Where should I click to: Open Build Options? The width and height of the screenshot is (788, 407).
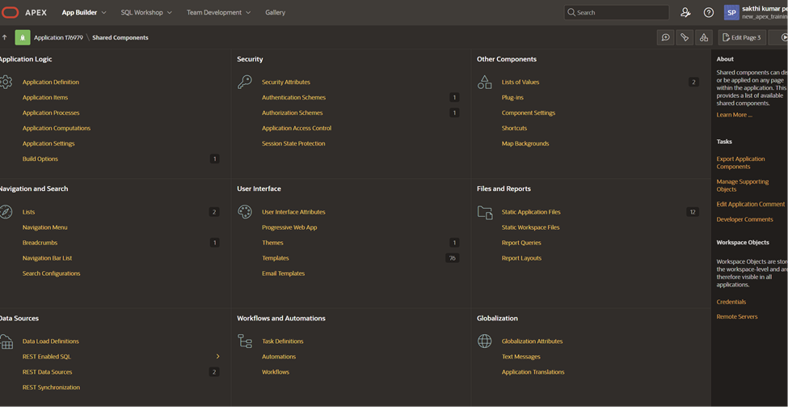40,159
